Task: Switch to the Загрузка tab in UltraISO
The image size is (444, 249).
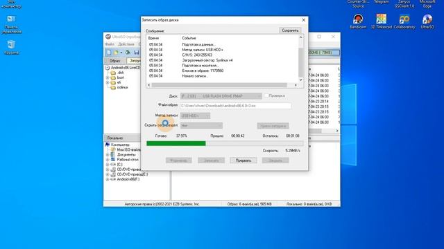Action: (134, 61)
